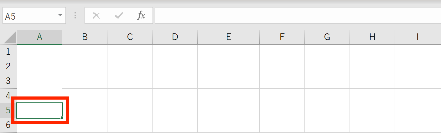Click inside the Name Box showing A5
441x133 pixels.
(30, 16)
